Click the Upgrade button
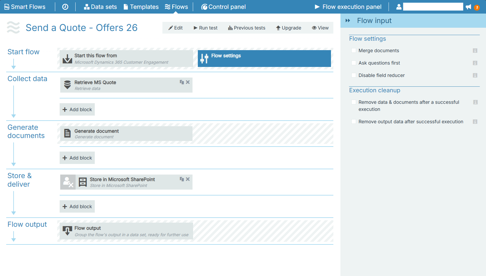The height and width of the screenshot is (276, 486). [289, 28]
